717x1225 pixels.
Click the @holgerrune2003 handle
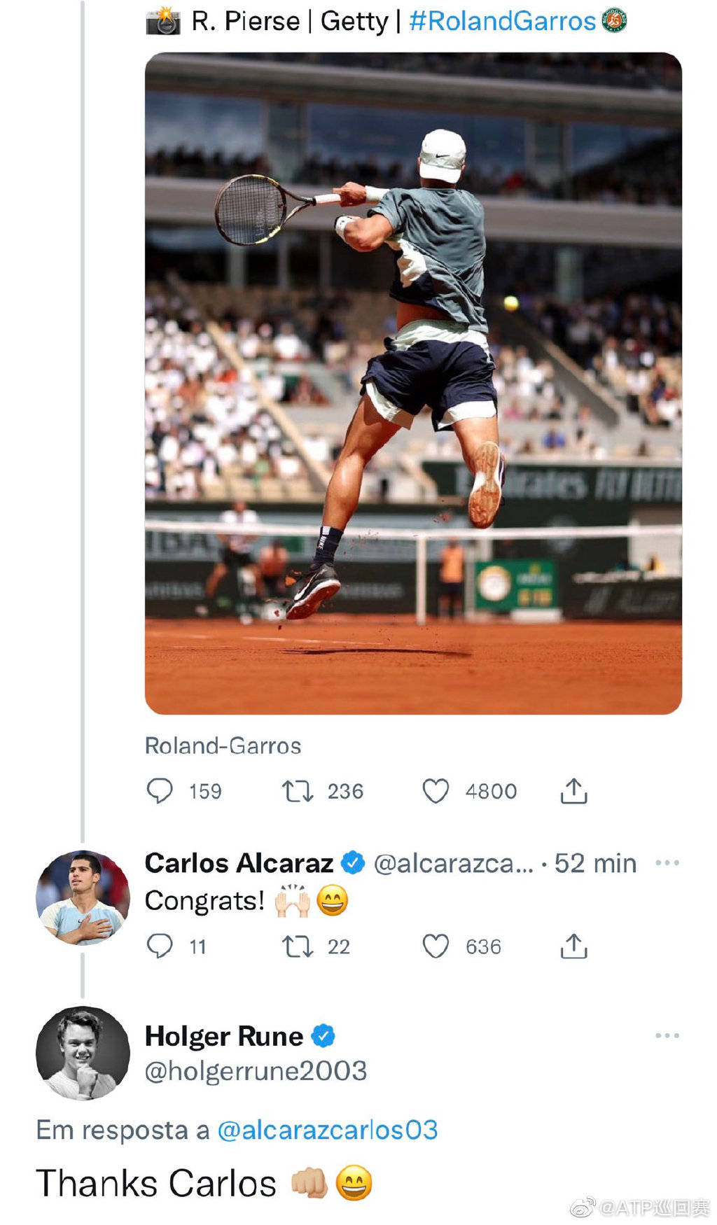pyautogui.click(x=256, y=1071)
